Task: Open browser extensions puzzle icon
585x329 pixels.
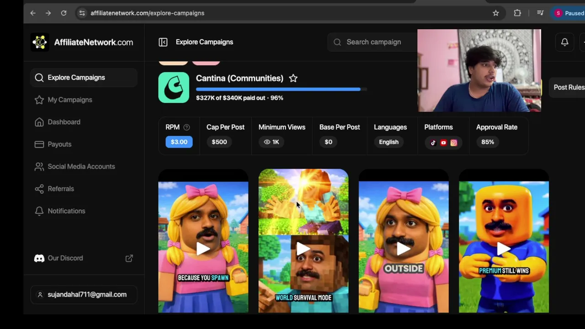Action: [517, 13]
